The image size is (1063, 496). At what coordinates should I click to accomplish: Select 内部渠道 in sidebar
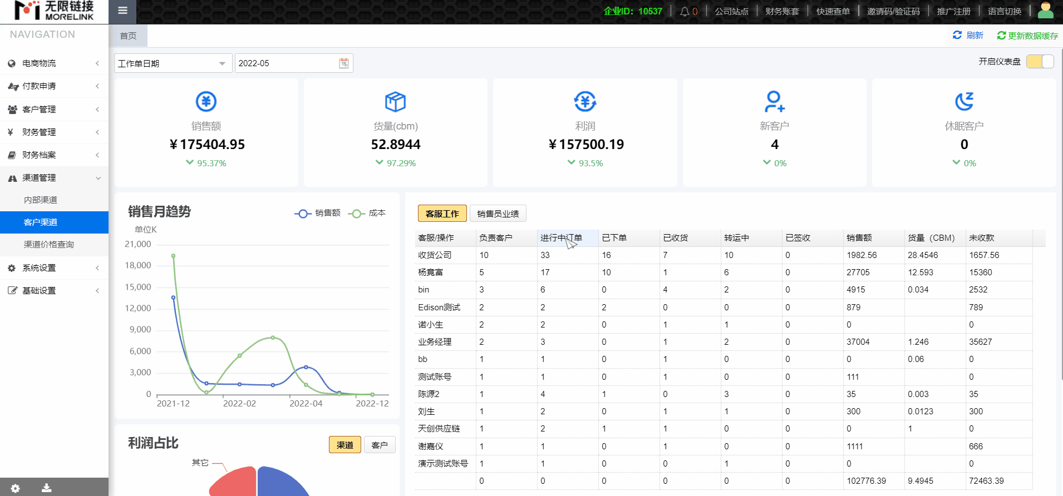pos(41,200)
